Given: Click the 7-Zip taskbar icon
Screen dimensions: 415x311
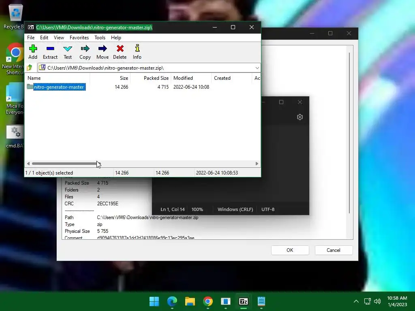Looking at the screenshot, I should [244, 301].
